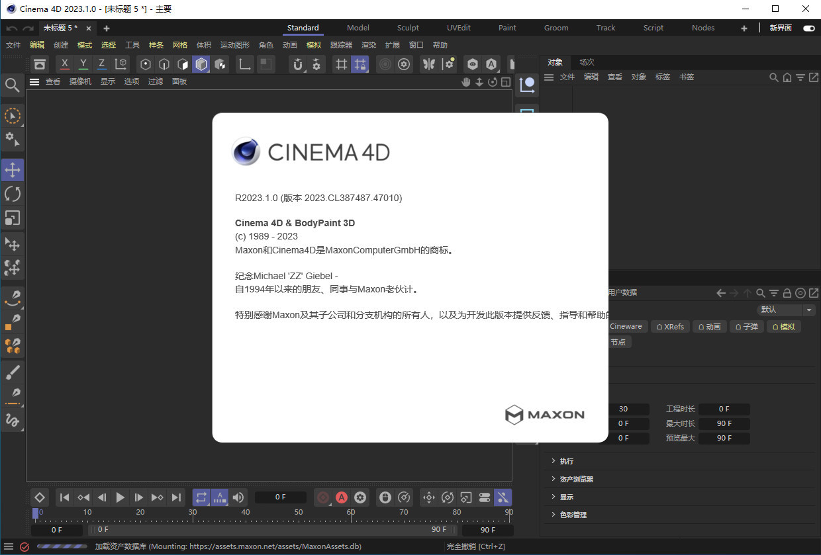The width and height of the screenshot is (821, 555).
Task: Open the 默认 dropdown in attributes
Action: [x=787, y=310]
